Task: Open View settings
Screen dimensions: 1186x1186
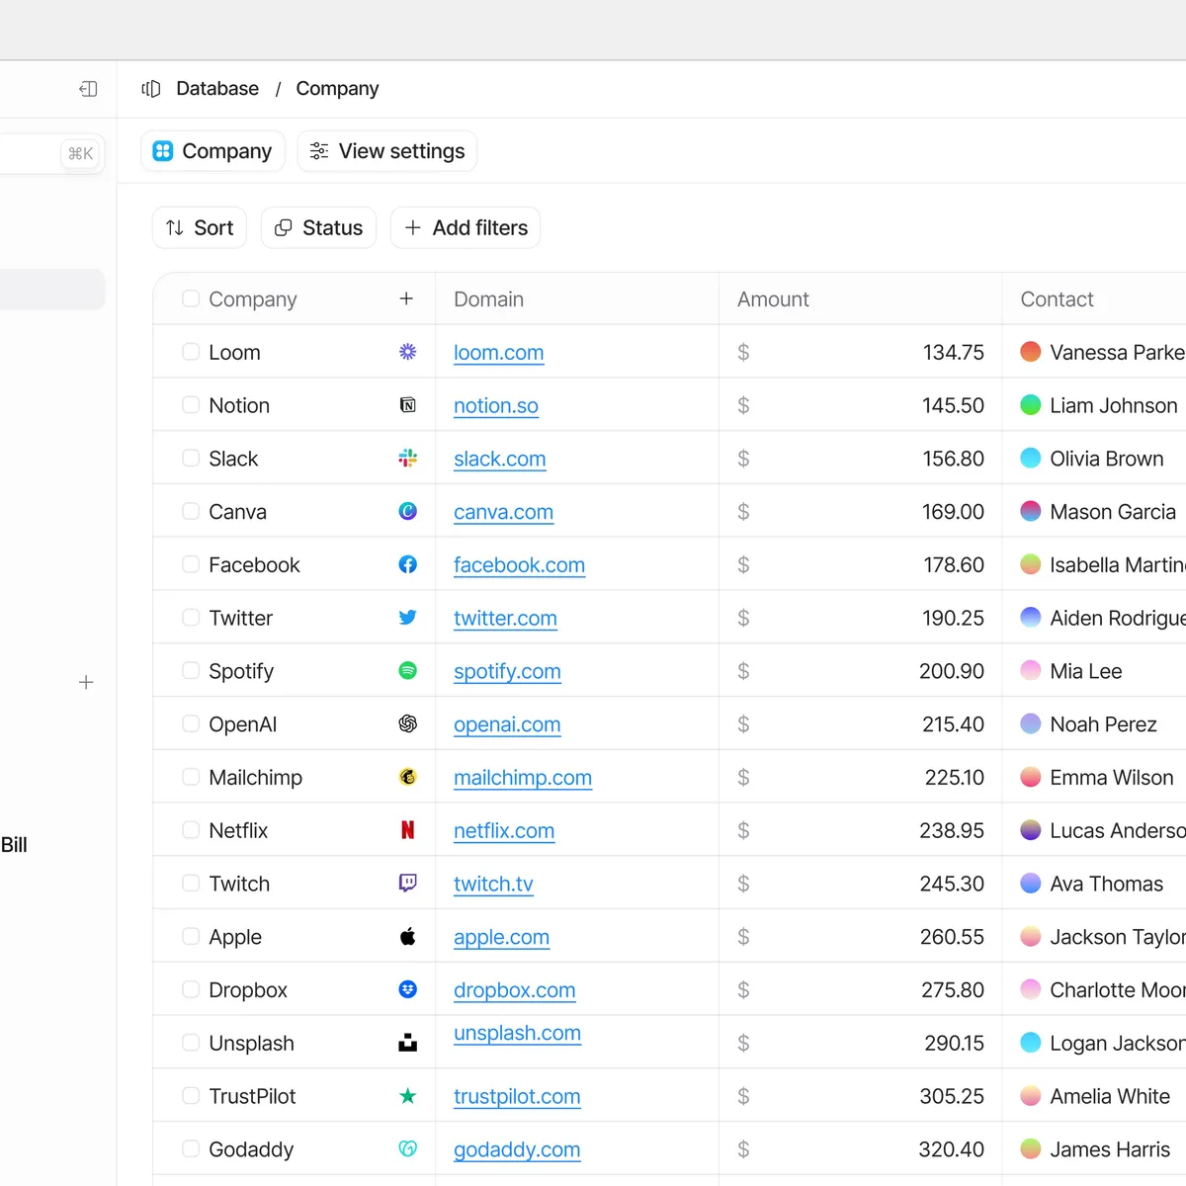Action: (x=387, y=151)
